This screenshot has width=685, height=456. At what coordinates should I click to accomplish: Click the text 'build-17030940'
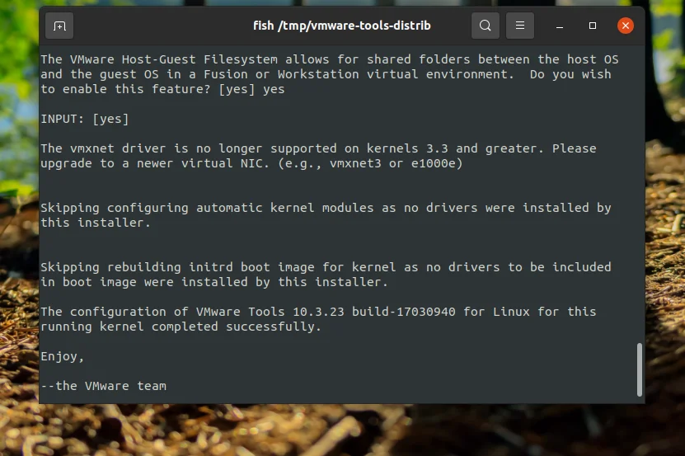point(404,312)
